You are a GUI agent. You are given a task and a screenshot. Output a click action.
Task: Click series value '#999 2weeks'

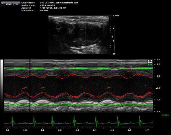[47, 5]
